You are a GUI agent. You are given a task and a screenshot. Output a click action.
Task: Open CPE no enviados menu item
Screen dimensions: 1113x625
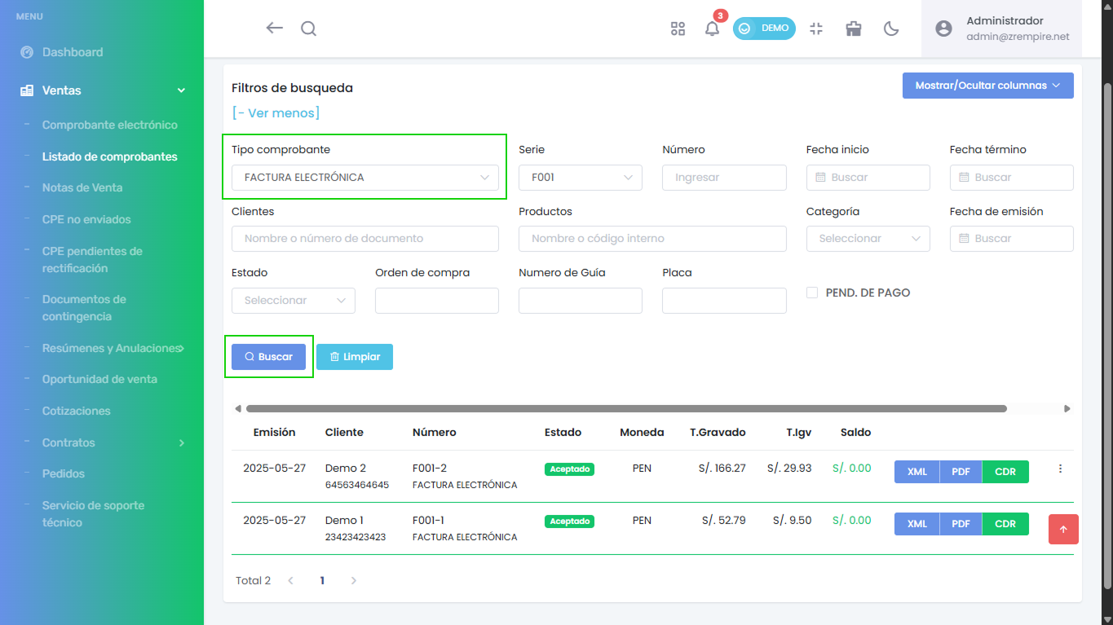(x=86, y=219)
